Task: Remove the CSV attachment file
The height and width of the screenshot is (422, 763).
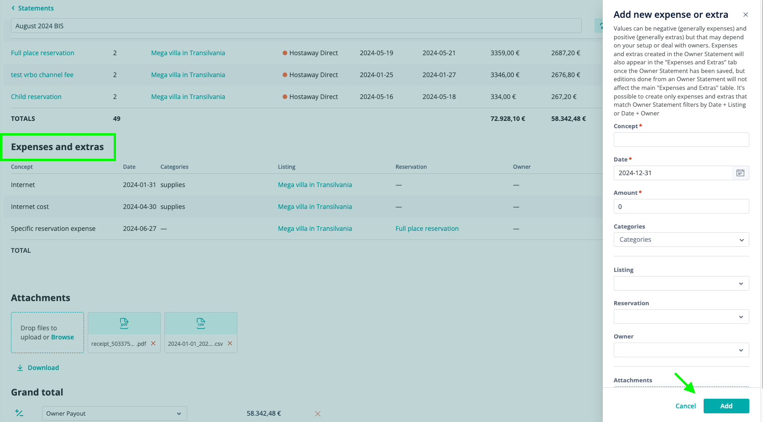Action: click(x=230, y=344)
